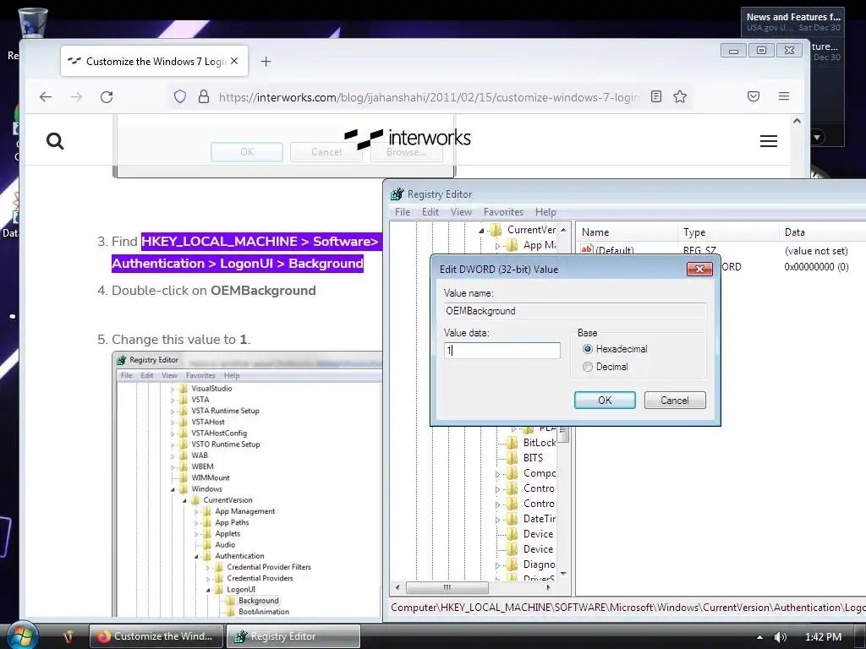
Task: Click the (Default) string value icon
Action: 587,249
